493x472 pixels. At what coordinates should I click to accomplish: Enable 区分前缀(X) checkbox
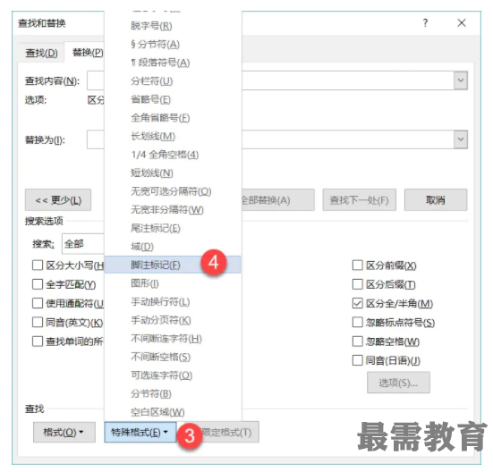(358, 265)
